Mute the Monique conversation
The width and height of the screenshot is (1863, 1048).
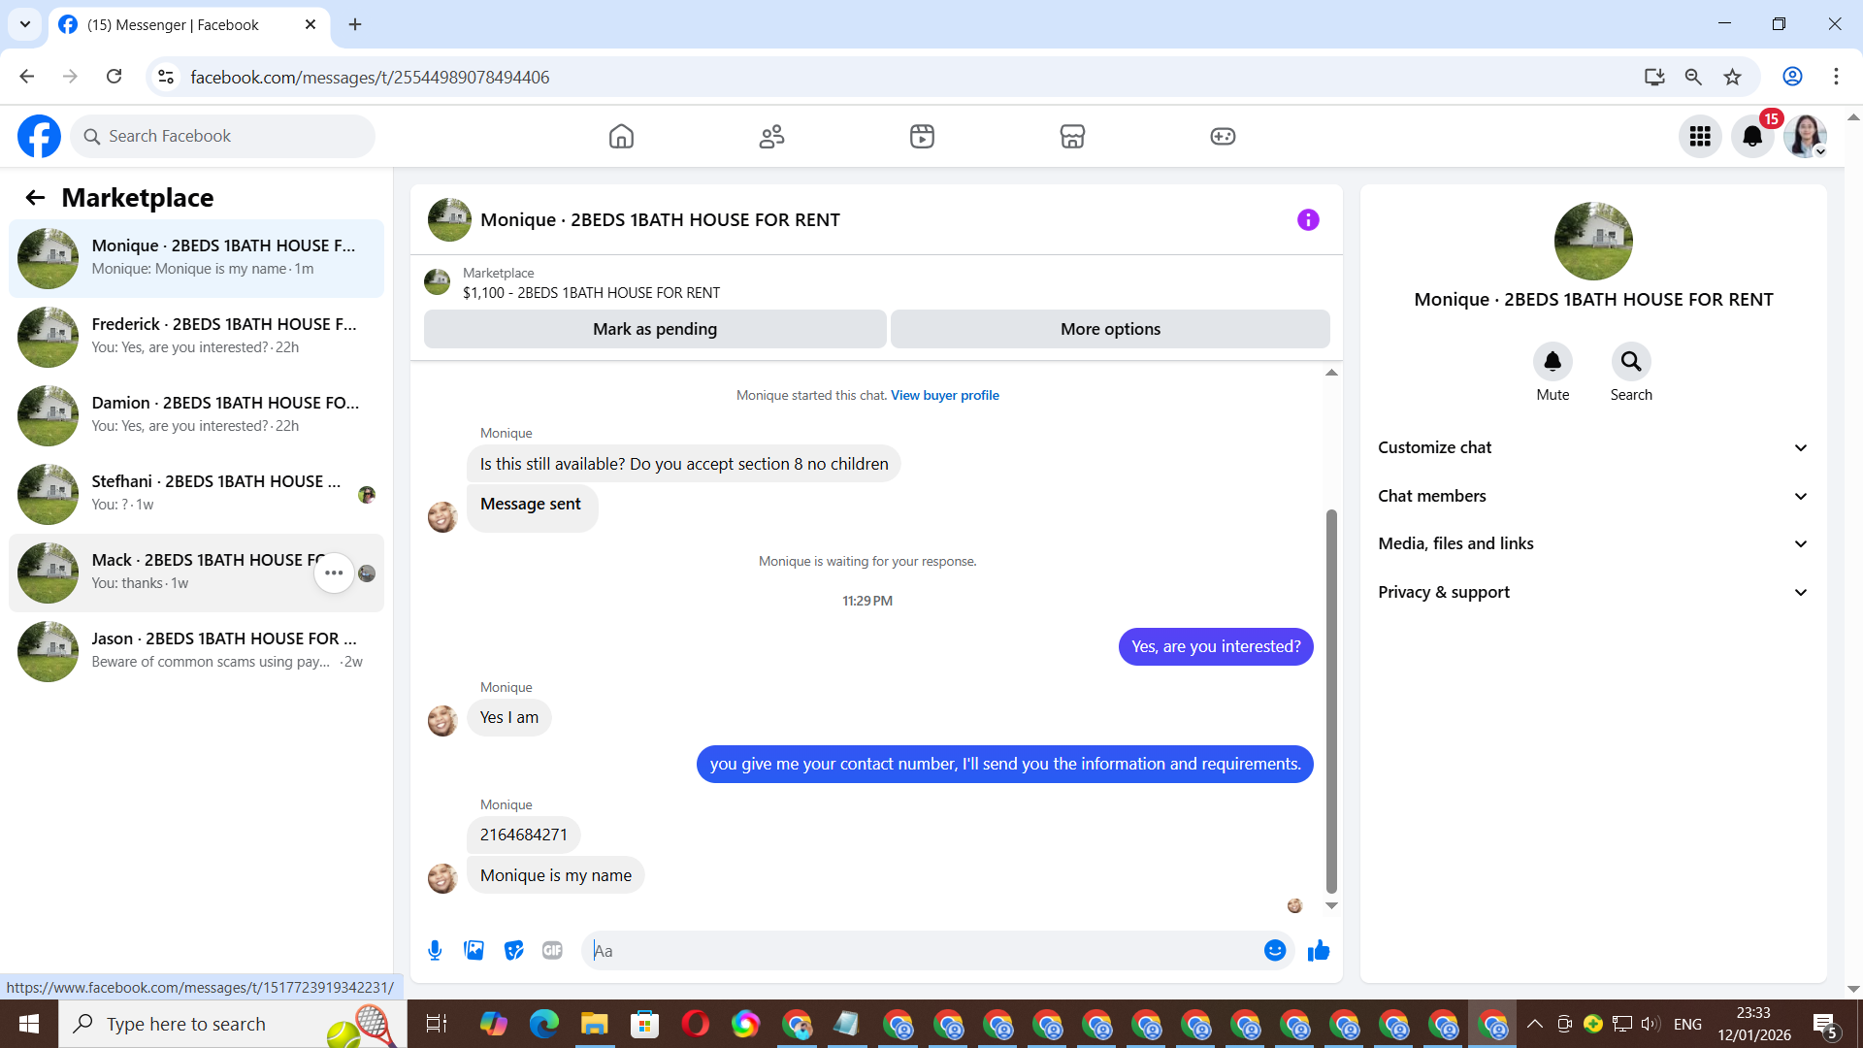click(1552, 362)
